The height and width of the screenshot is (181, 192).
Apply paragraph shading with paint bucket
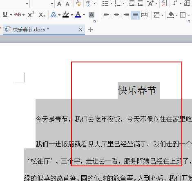(171, 15)
